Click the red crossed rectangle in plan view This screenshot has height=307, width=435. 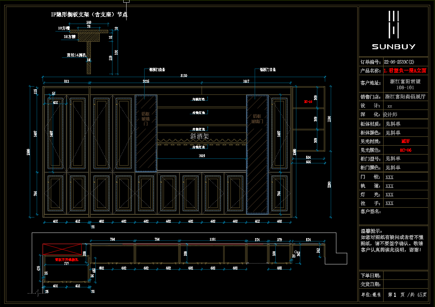[x=62, y=249]
